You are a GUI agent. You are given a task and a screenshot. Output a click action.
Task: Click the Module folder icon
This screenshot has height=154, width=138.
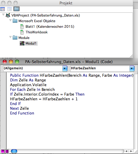point(15,38)
